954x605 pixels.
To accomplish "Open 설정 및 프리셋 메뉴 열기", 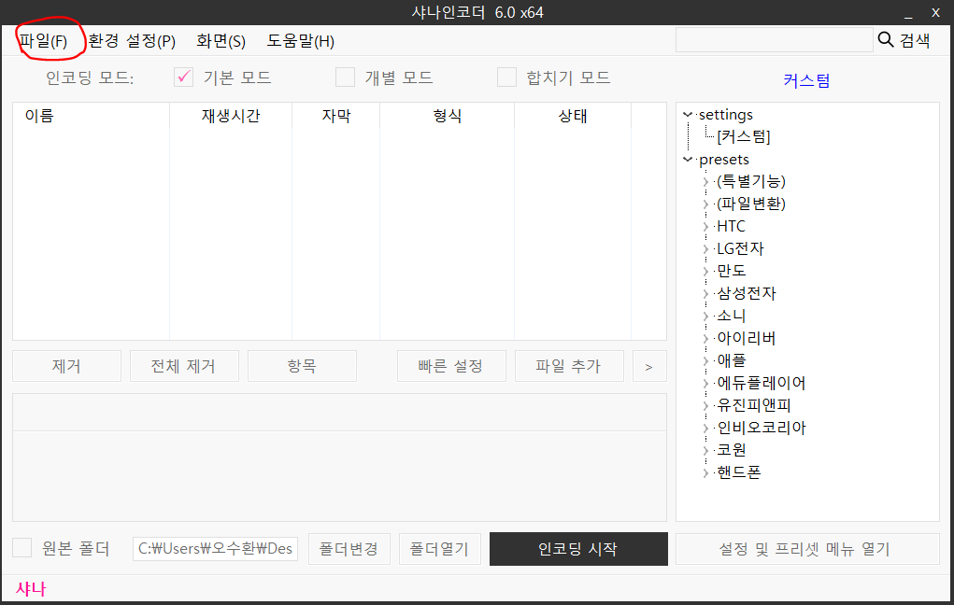I will point(806,548).
